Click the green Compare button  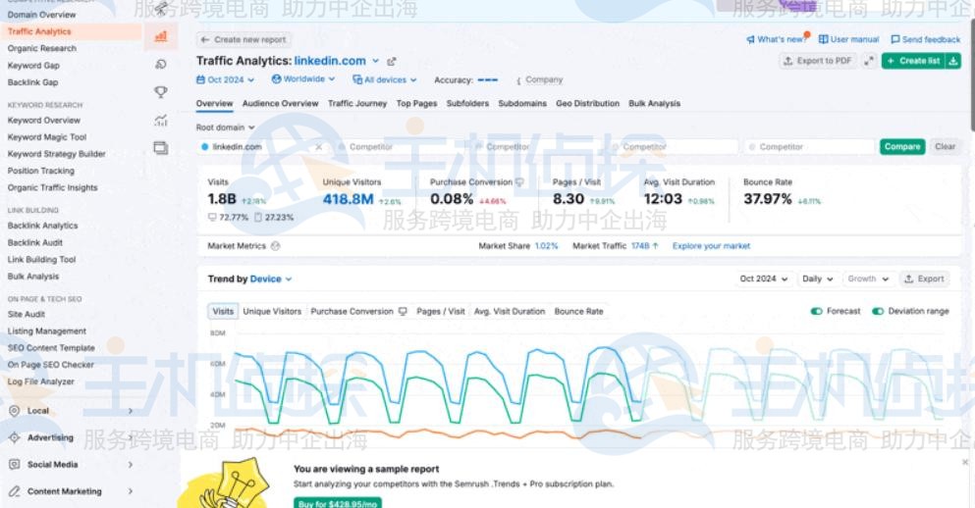coord(902,147)
